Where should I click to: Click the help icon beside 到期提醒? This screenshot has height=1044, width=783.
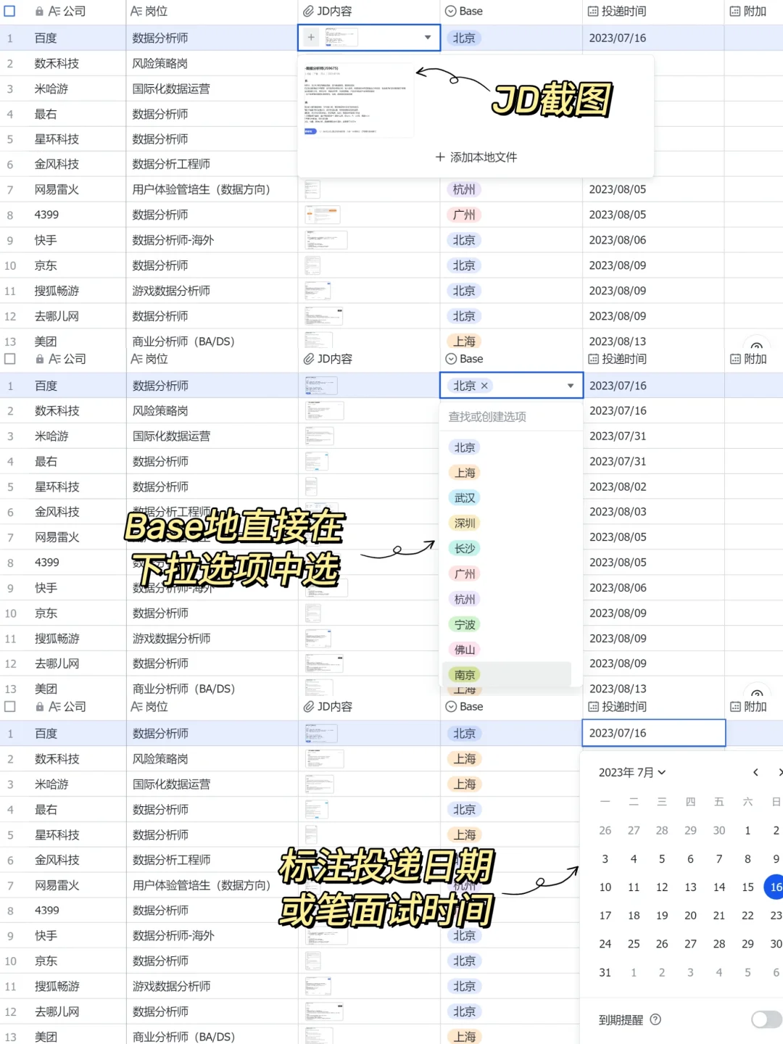[x=656, y=1019]
